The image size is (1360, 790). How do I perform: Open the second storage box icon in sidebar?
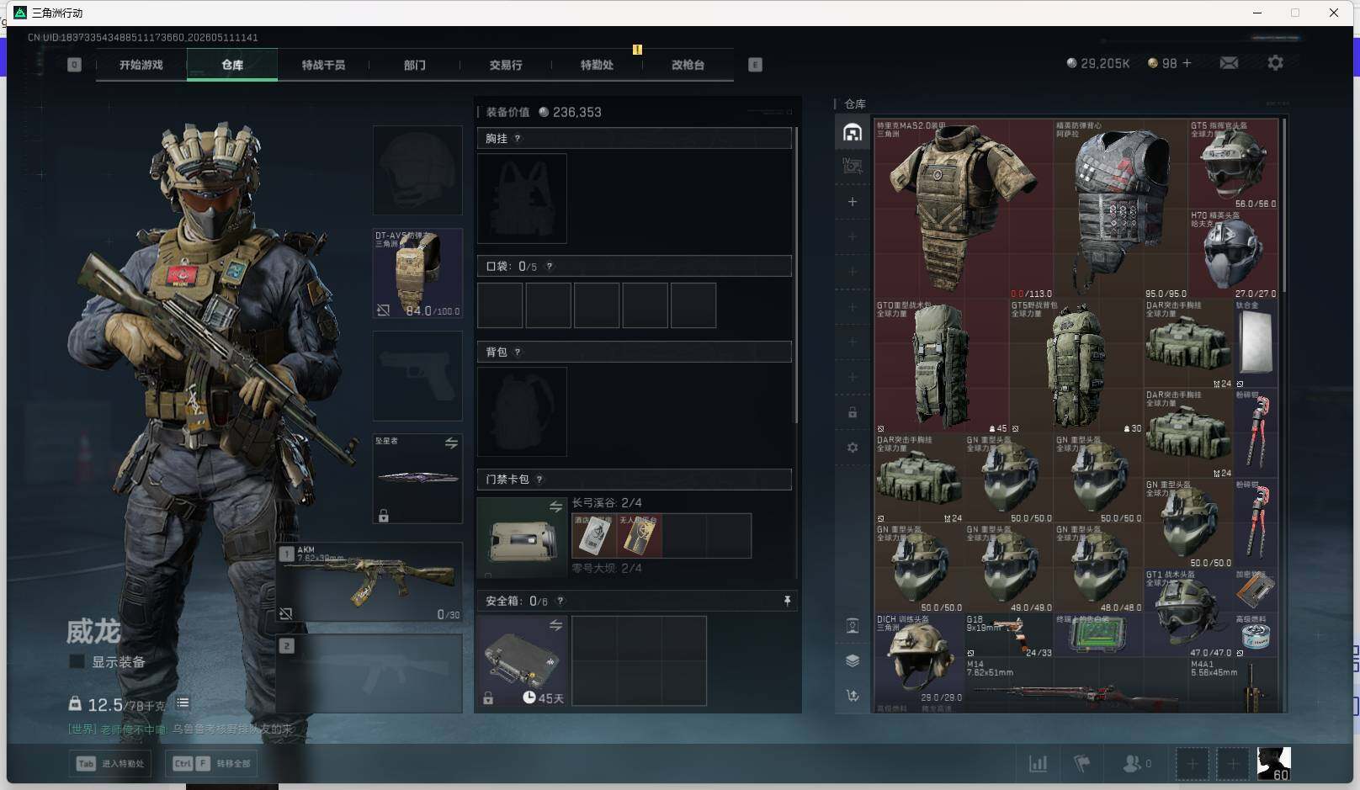point(853,167)
